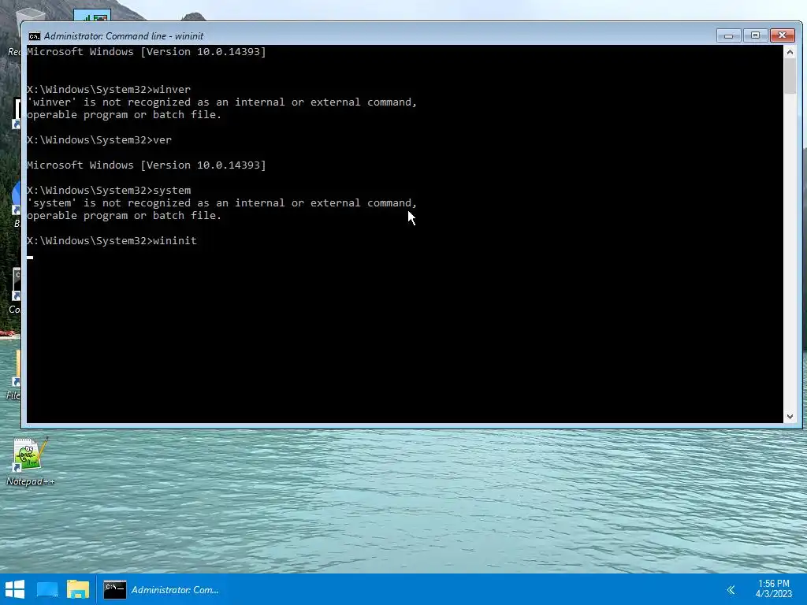Image resolution: width=807 pixels, height=605 pixels.
Task: Open the Notepad++ desktop shortcut
Action: click(29, 461)
